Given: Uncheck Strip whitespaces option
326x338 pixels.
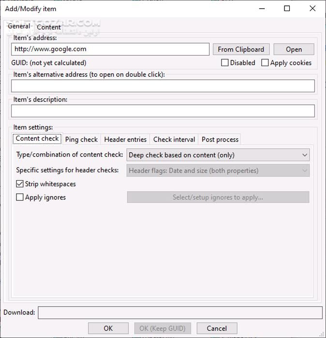Looking at the screenshot, I should click(x=20, y=184).
